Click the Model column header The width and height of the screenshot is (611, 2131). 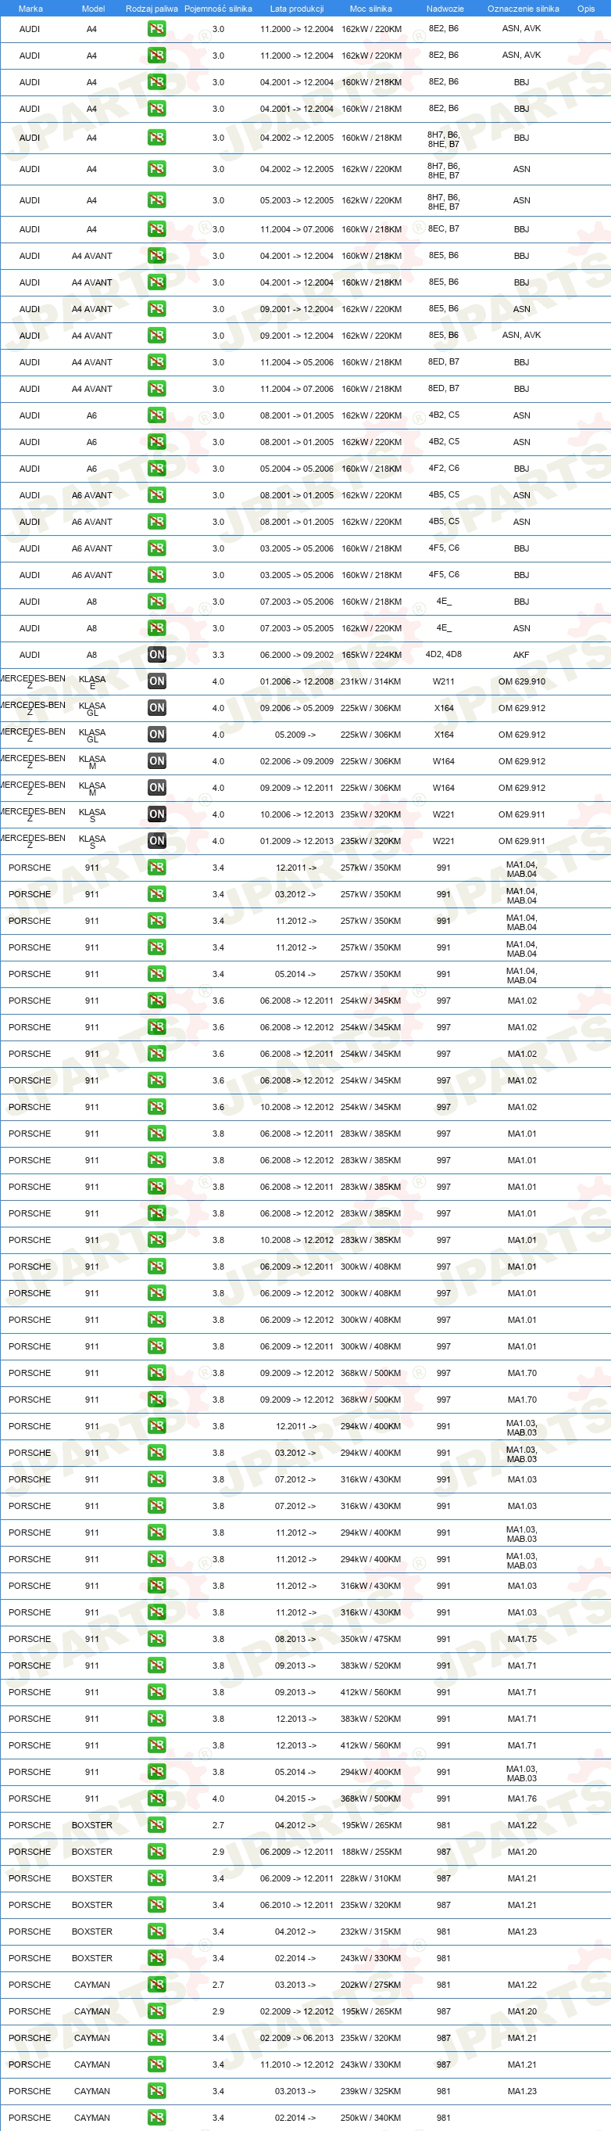pos(93,9)
